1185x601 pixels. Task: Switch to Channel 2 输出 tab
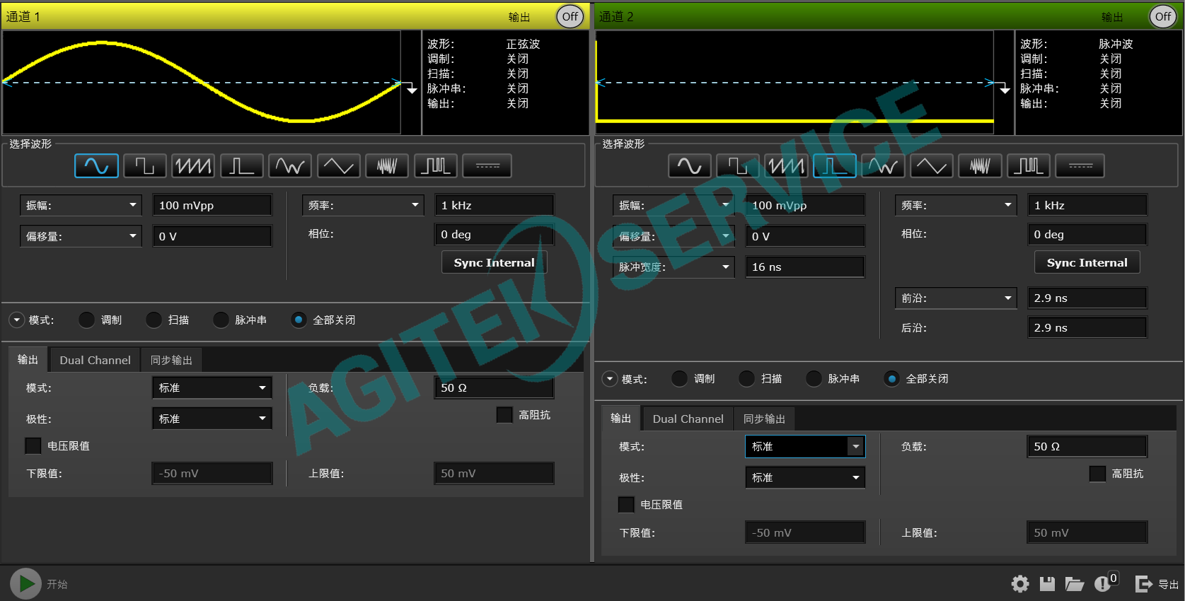tap(620, 419)
